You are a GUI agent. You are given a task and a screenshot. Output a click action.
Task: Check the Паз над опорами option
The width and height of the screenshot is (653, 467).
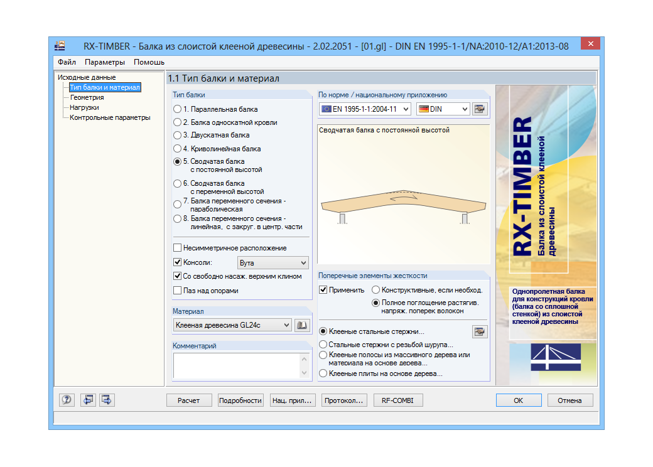pyautogui.click(x=176, y=289)
